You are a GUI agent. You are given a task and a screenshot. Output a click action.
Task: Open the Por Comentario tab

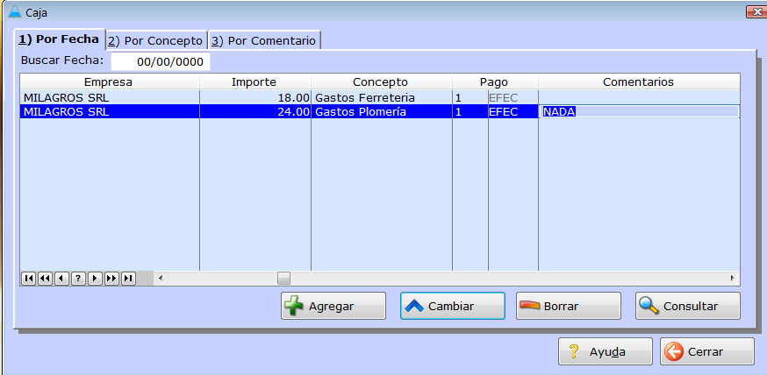(x=263, y=40)
